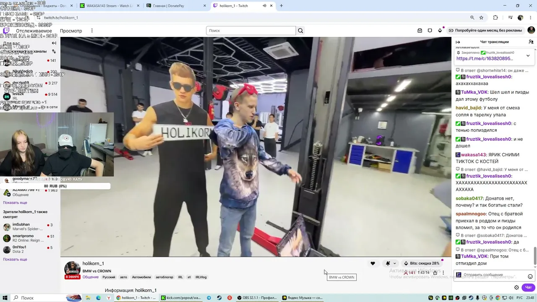Open Яндекс Музыка taskbar window
The image size is (537, 302).
(x=302, y=298)
